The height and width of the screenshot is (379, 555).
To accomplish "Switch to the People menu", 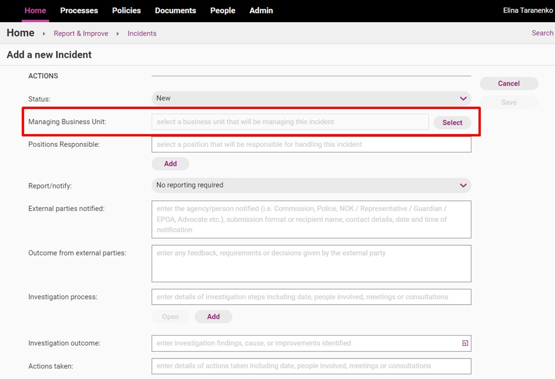I will [223, 11].
